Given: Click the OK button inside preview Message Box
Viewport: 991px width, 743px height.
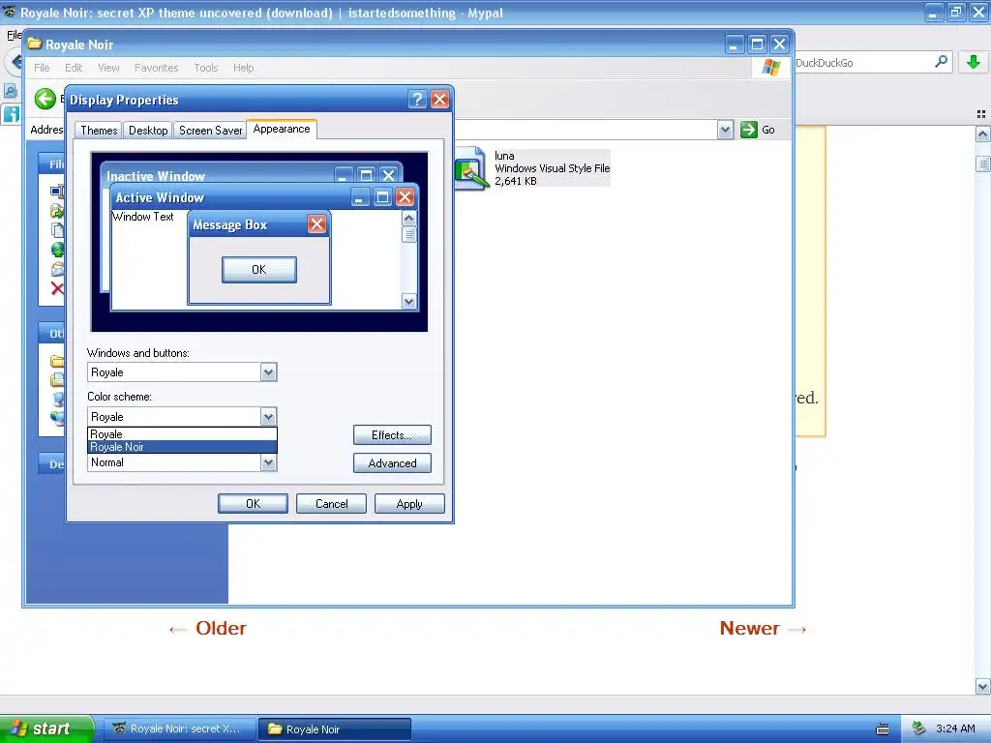Looking at the screenshot, I should click(x=259, y=269).
